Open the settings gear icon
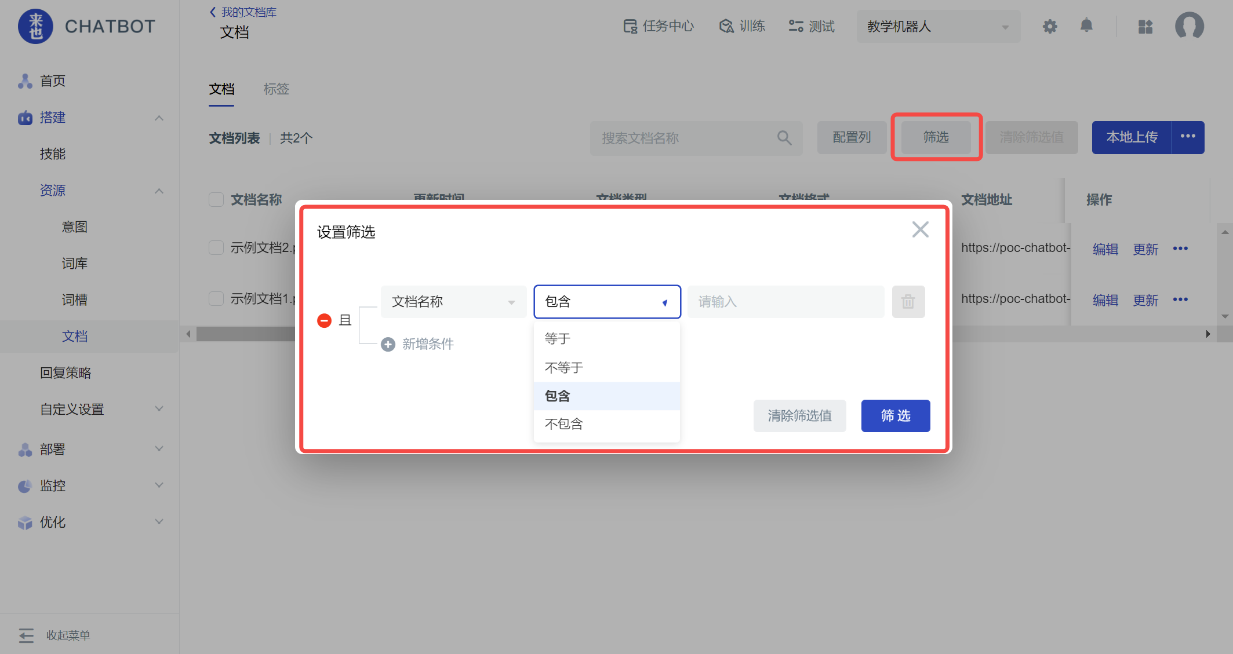The width and height of the screenshot is (1233, 654). tap(1050, 26)
